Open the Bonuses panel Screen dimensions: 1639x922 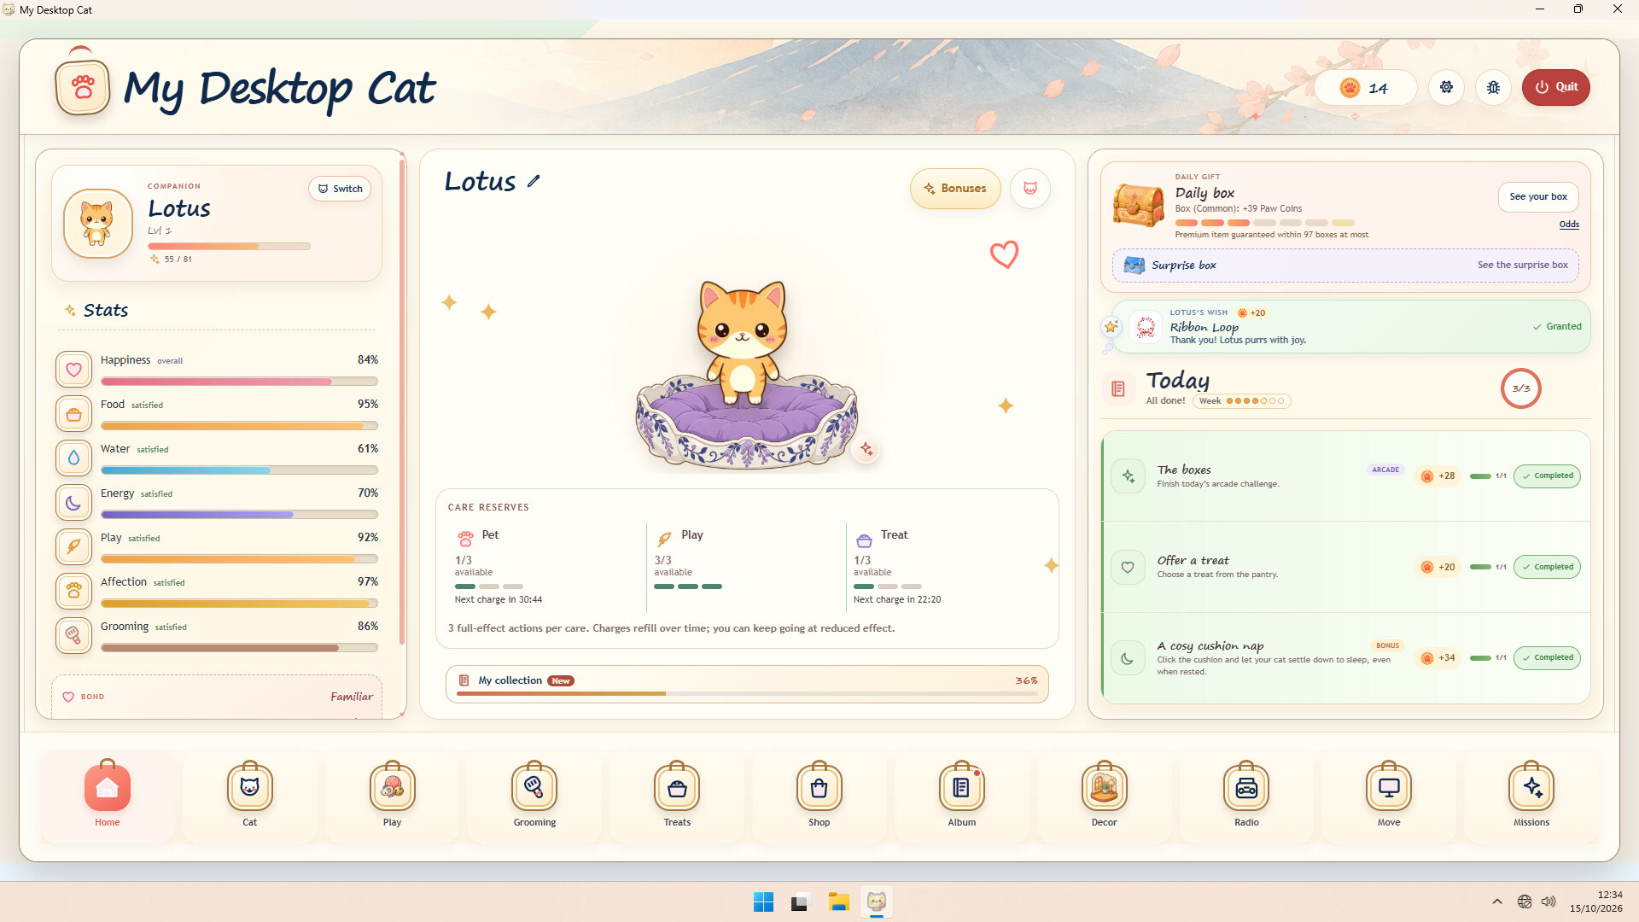(x=955, y=188)
